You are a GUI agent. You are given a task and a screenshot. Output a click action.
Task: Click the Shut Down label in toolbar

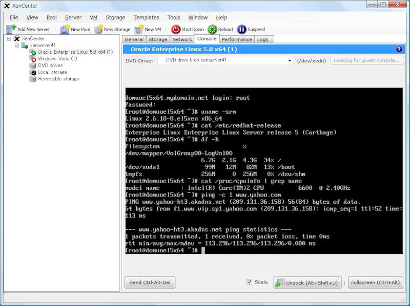[x=193, y=30]
